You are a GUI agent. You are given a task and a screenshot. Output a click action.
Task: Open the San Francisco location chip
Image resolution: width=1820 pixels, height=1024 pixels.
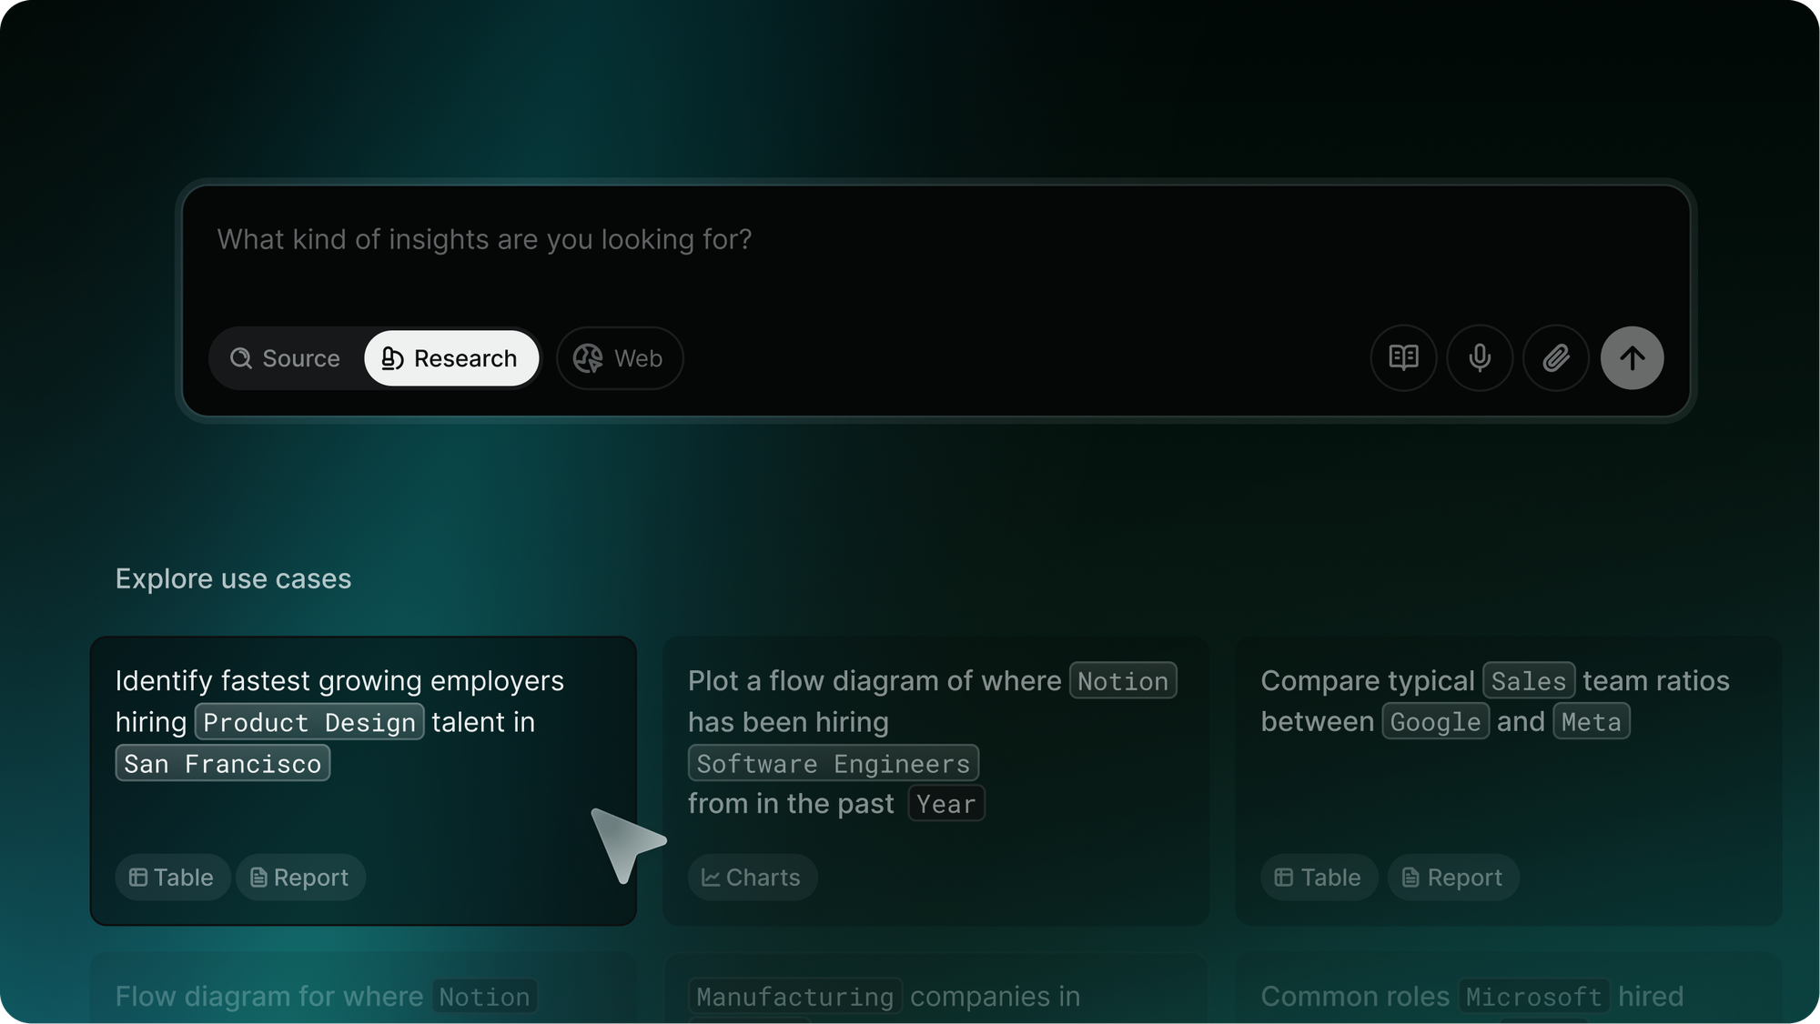[x=222, y=764]
